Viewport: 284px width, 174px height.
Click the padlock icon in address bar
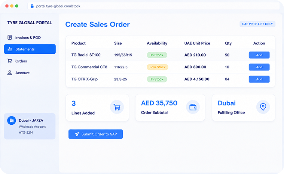point(32,6)
